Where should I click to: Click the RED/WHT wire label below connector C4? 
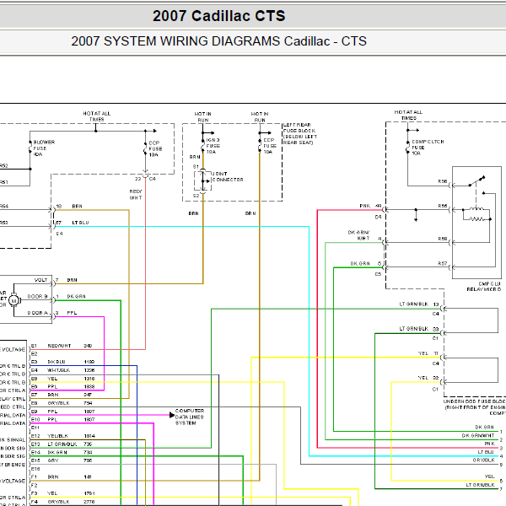[136, 194]
